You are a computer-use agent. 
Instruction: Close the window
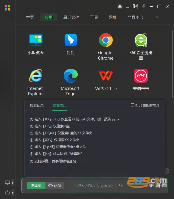(168, 6)
